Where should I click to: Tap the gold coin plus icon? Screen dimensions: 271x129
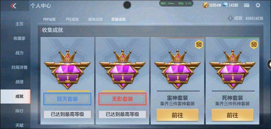(x=206, y=5)
